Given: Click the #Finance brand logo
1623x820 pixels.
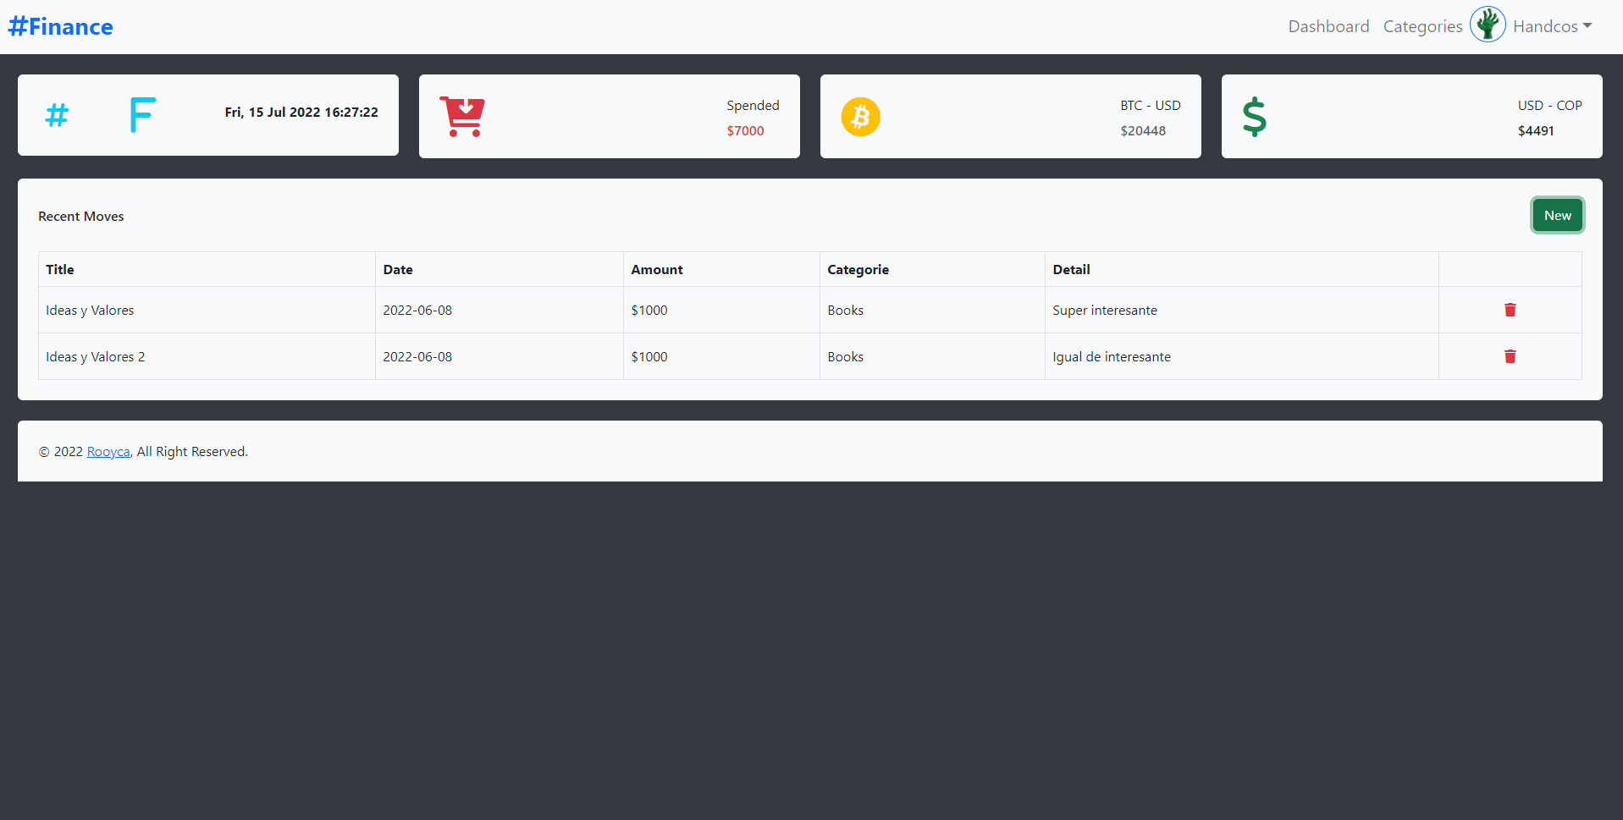Looking at the screenshot, I should [61, 26].
